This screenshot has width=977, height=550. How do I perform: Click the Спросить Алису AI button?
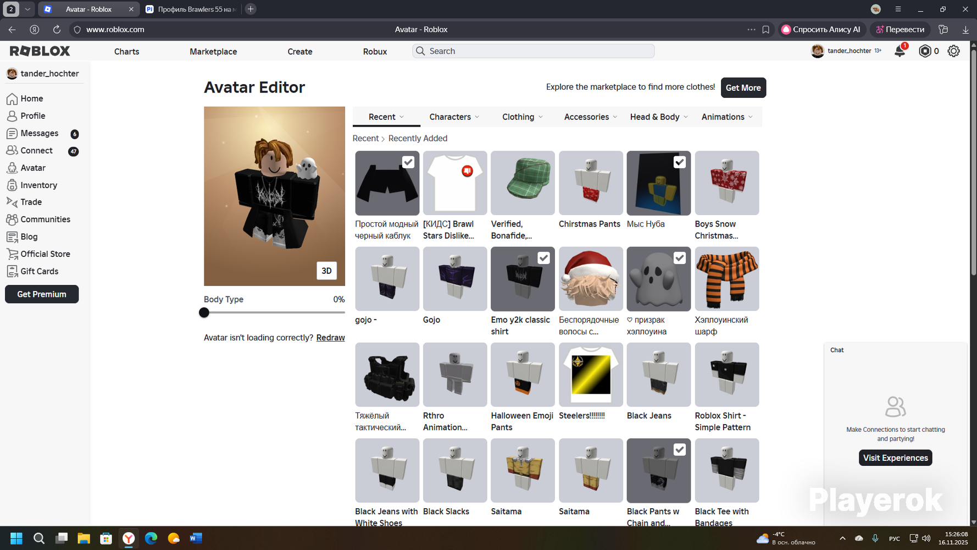(x=821, y=30)
